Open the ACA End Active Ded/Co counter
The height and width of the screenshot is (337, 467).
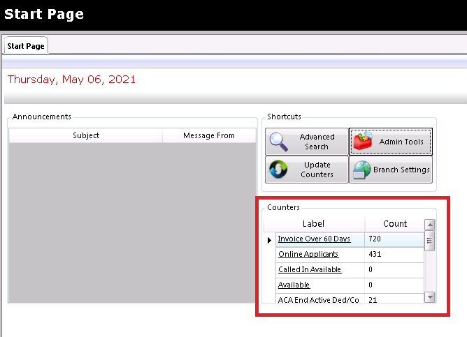coord(318,299)
